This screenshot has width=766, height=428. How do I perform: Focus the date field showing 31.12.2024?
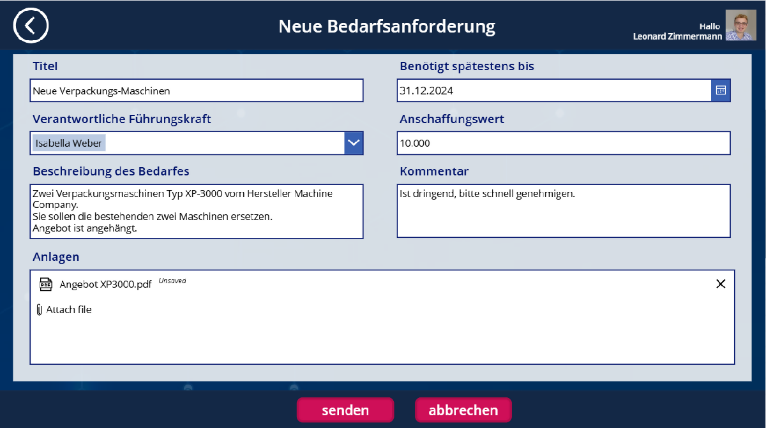click(553, 91)
